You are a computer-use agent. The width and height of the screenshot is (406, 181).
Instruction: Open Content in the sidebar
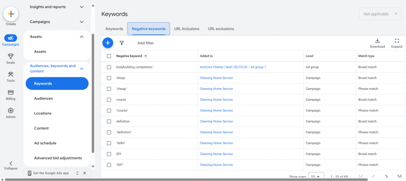pyautogui.click(x=41, y=128)
